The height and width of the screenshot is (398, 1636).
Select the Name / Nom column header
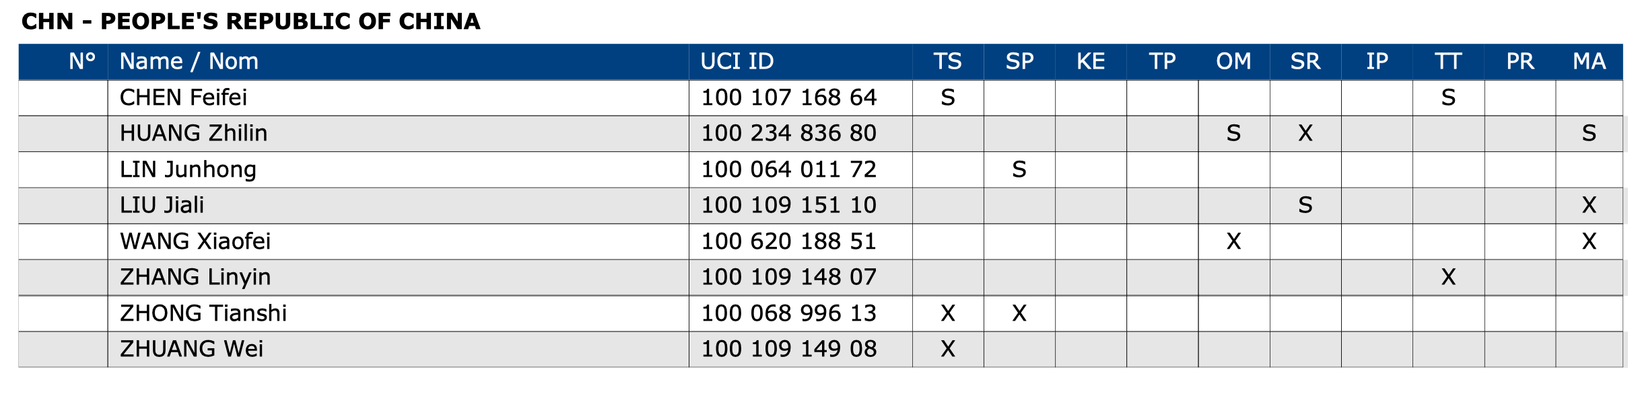pos(189,61)
